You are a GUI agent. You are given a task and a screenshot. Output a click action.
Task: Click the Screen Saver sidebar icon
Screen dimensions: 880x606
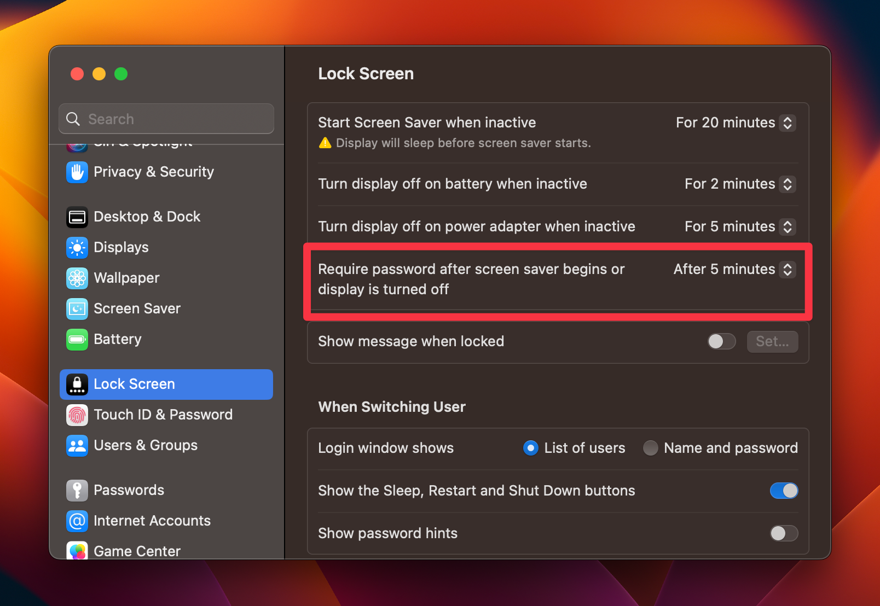[x=77, y=308]
